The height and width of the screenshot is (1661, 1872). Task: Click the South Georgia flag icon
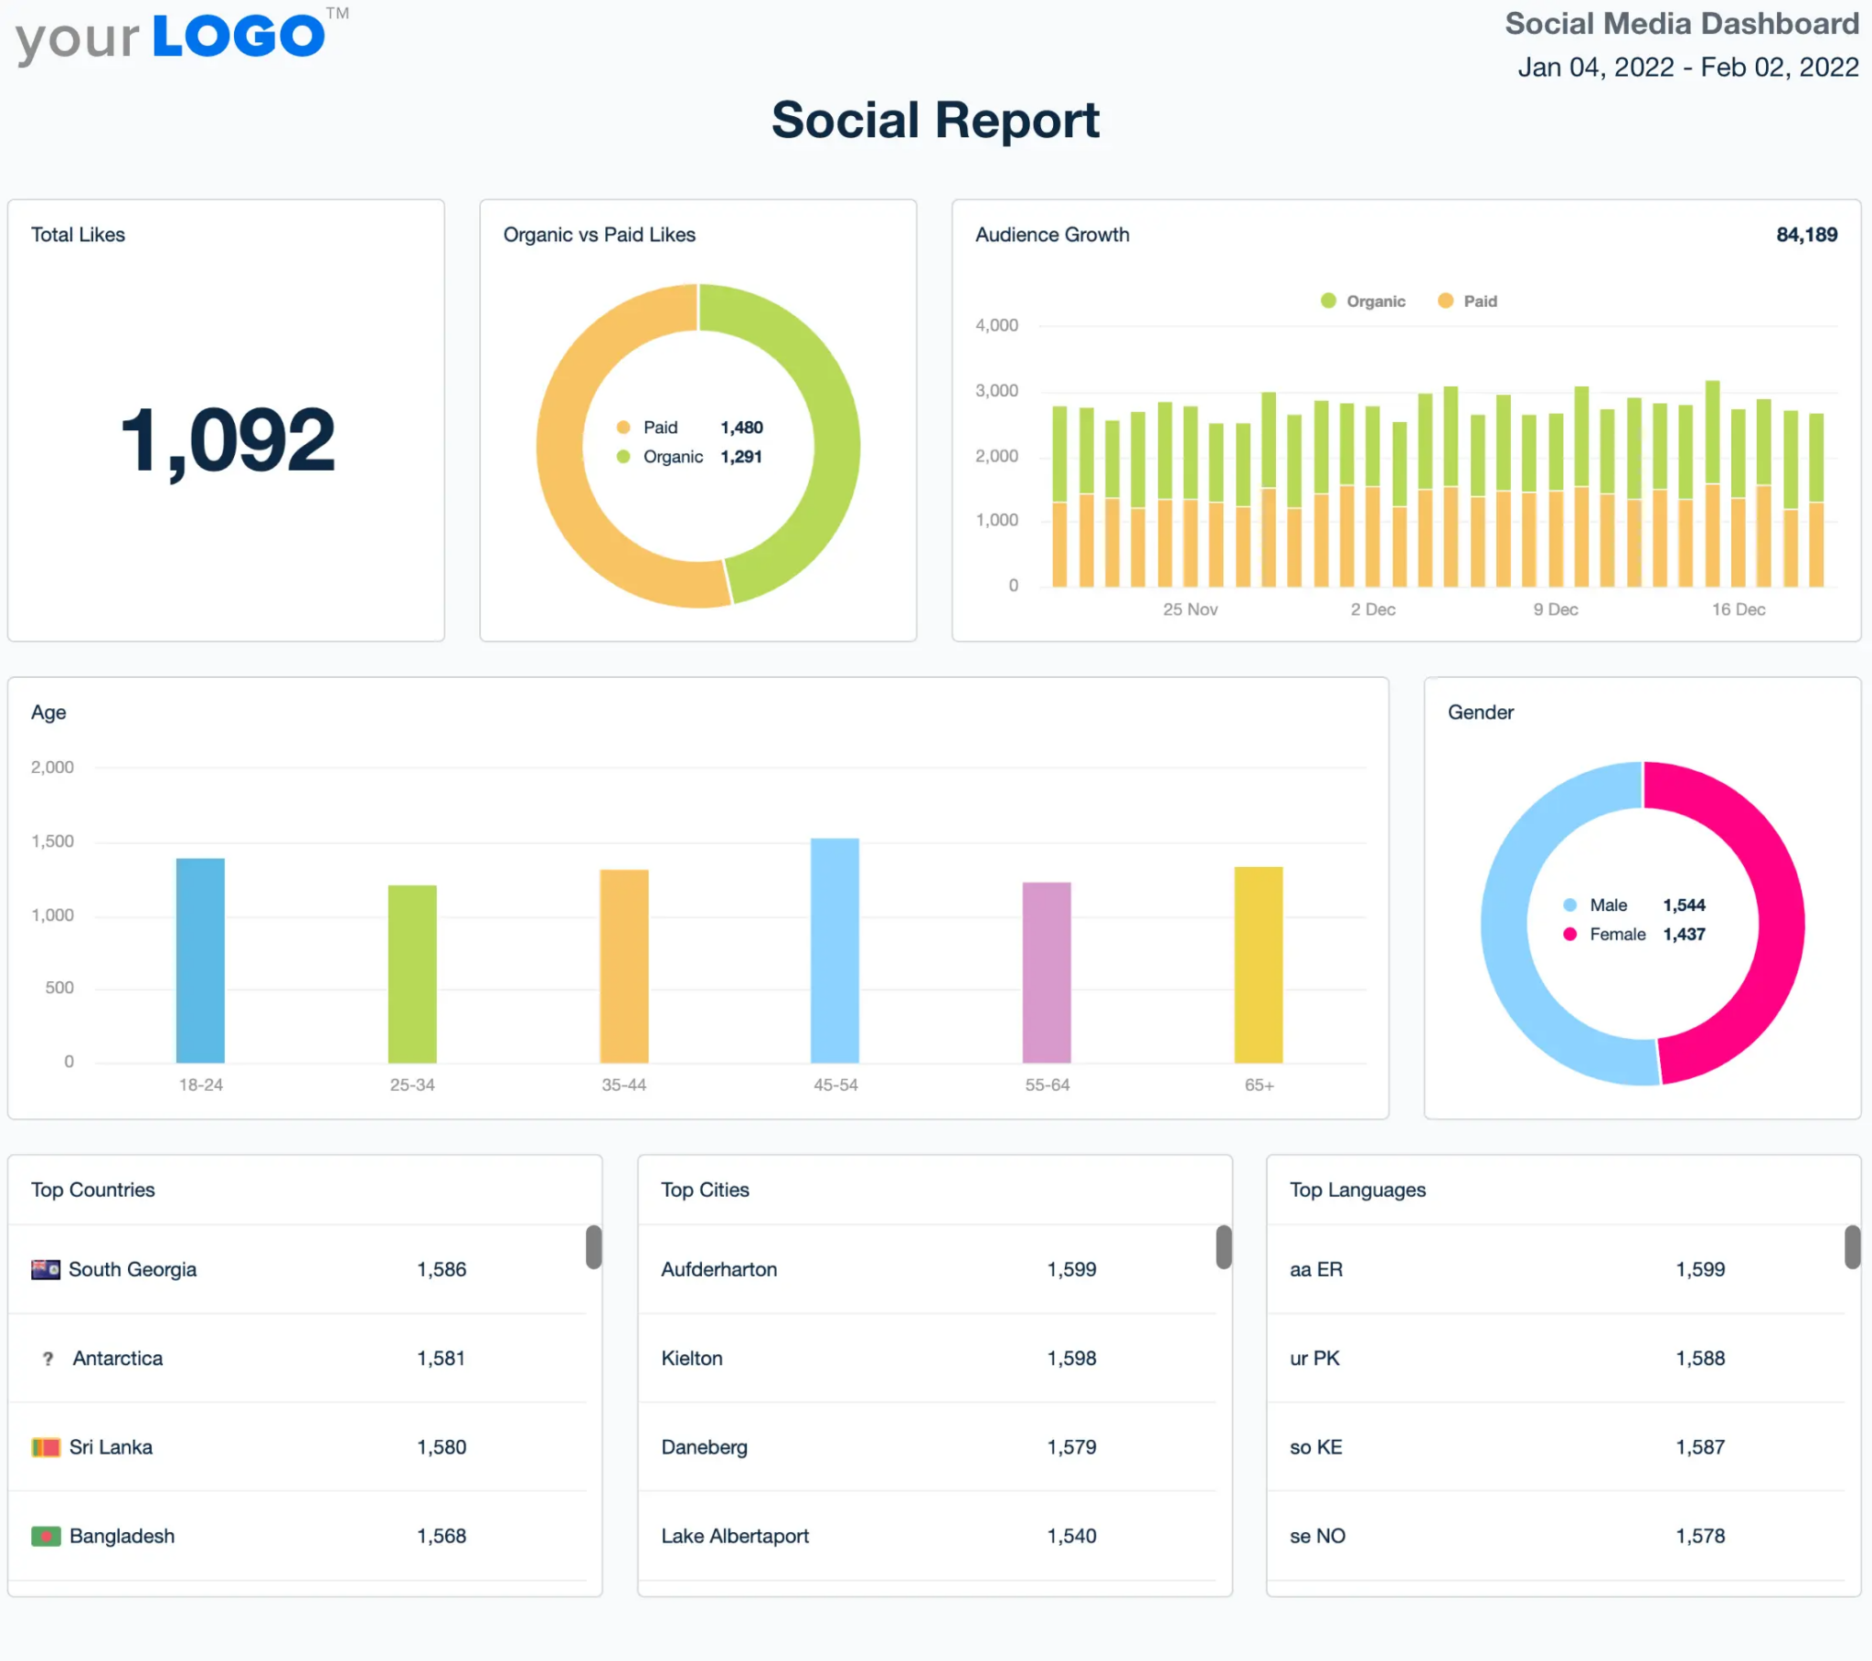(x=48, y=1269)
